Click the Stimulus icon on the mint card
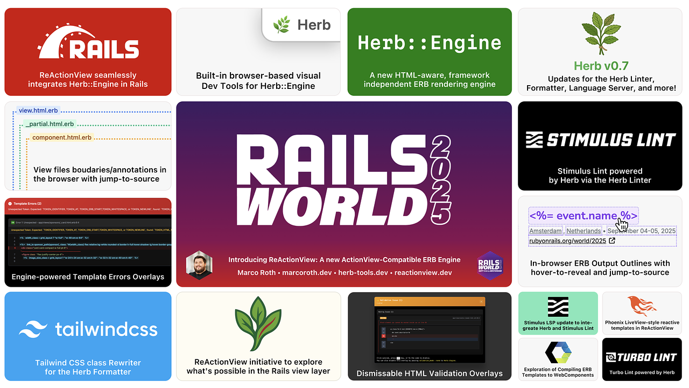This screenshot has width=689, height=388. (558, 307)
